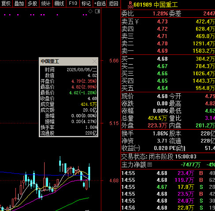Open the 主力净额 list icon
Screen dimensions: 215x211
150,165
